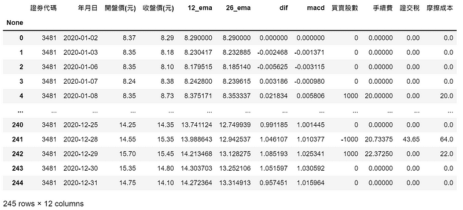The image size is (463, 210).
Task: Click 12_ema value 14.303703
Action: 196,168
